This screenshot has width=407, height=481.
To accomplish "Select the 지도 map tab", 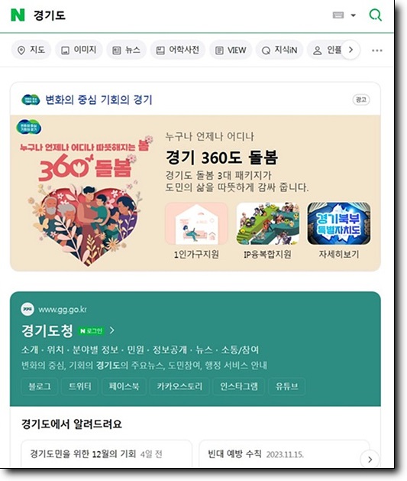I will (31, 50).
